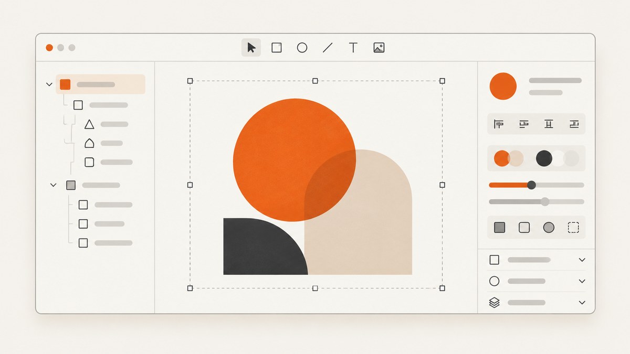Image resolution: width=630 pixels, height=354 pixels.
Task: Select the Text (T) tool
Action: coord(353,48)
